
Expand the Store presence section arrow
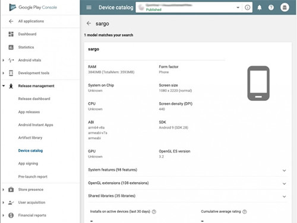(x=3, y=190)
